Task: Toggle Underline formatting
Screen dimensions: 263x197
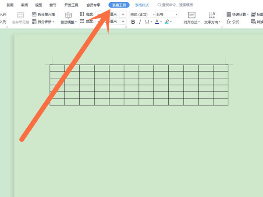Action: pyautogui.click(x=148, y=22)
